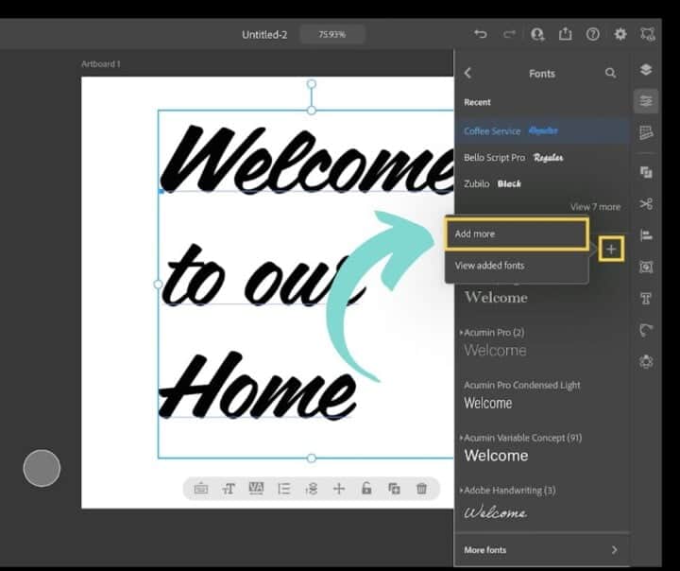Expand Acumin Variable Concept font family

tap(462, 438)
